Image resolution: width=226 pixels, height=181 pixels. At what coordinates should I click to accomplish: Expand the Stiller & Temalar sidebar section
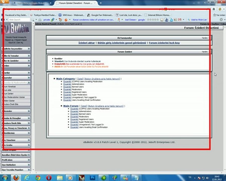(x=16, y=56)
